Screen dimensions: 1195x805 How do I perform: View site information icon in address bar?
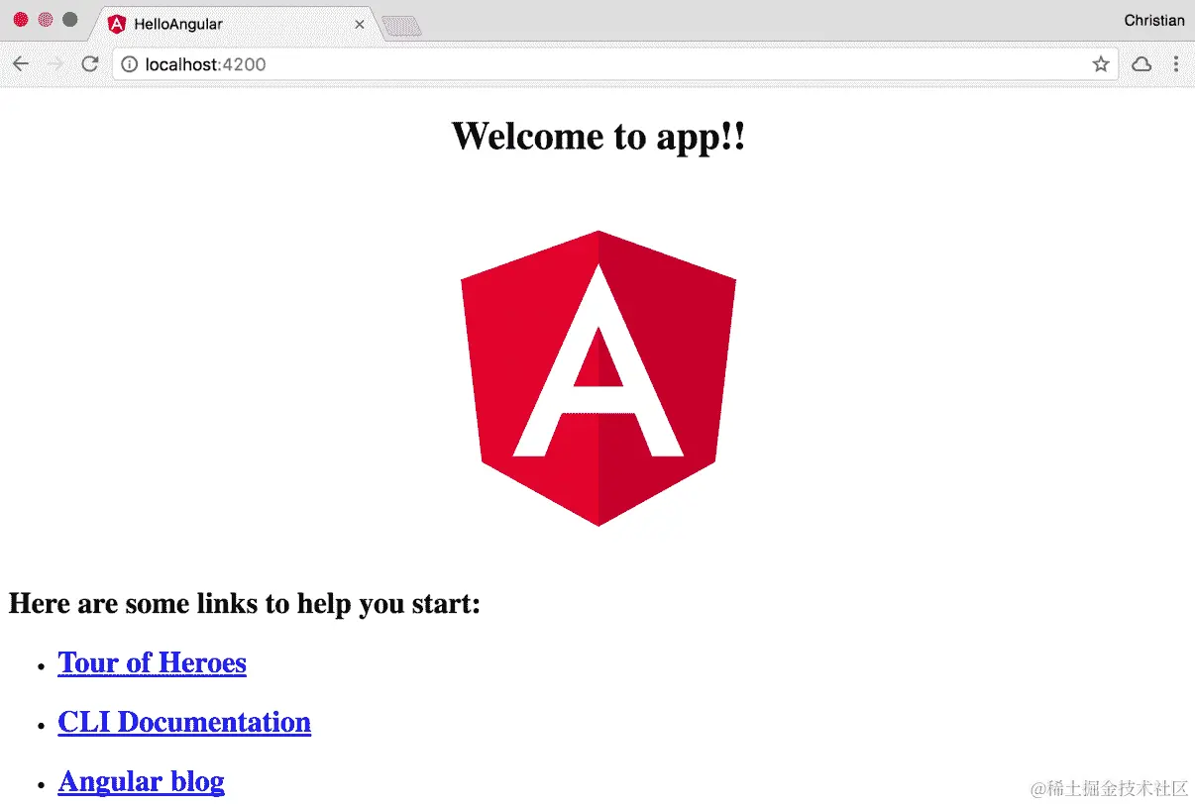tap(129, 64)
